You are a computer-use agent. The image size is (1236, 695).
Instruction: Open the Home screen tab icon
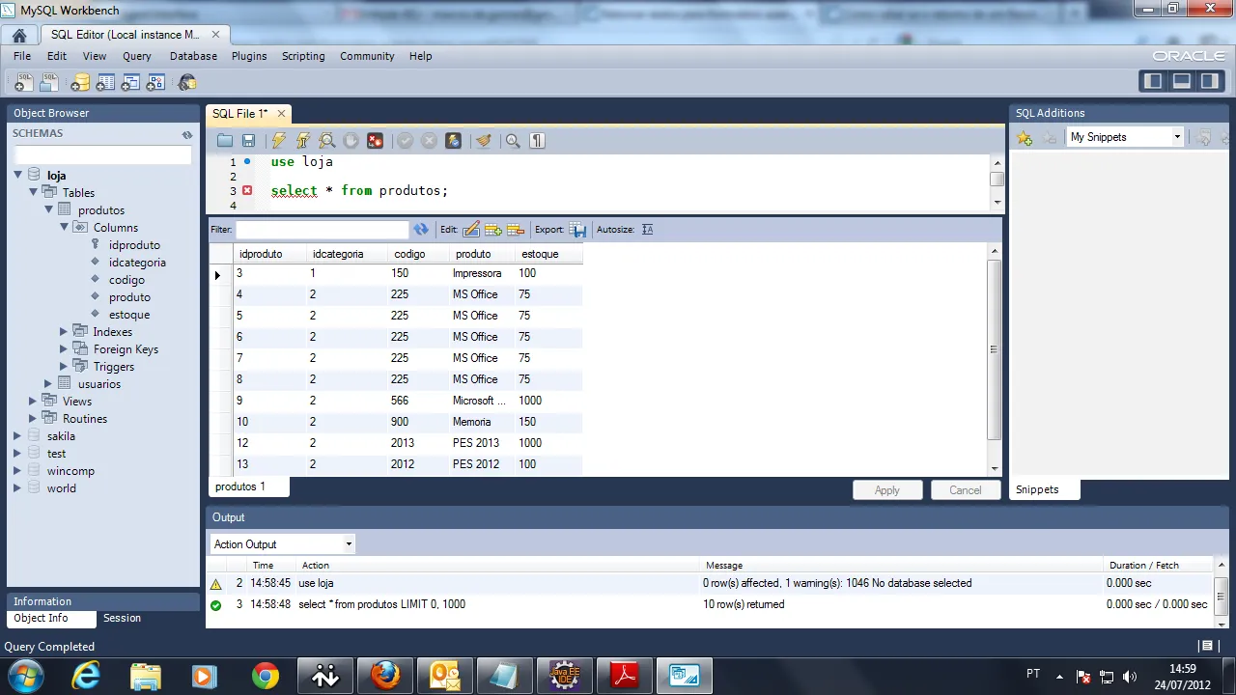[x=19, y=35]
